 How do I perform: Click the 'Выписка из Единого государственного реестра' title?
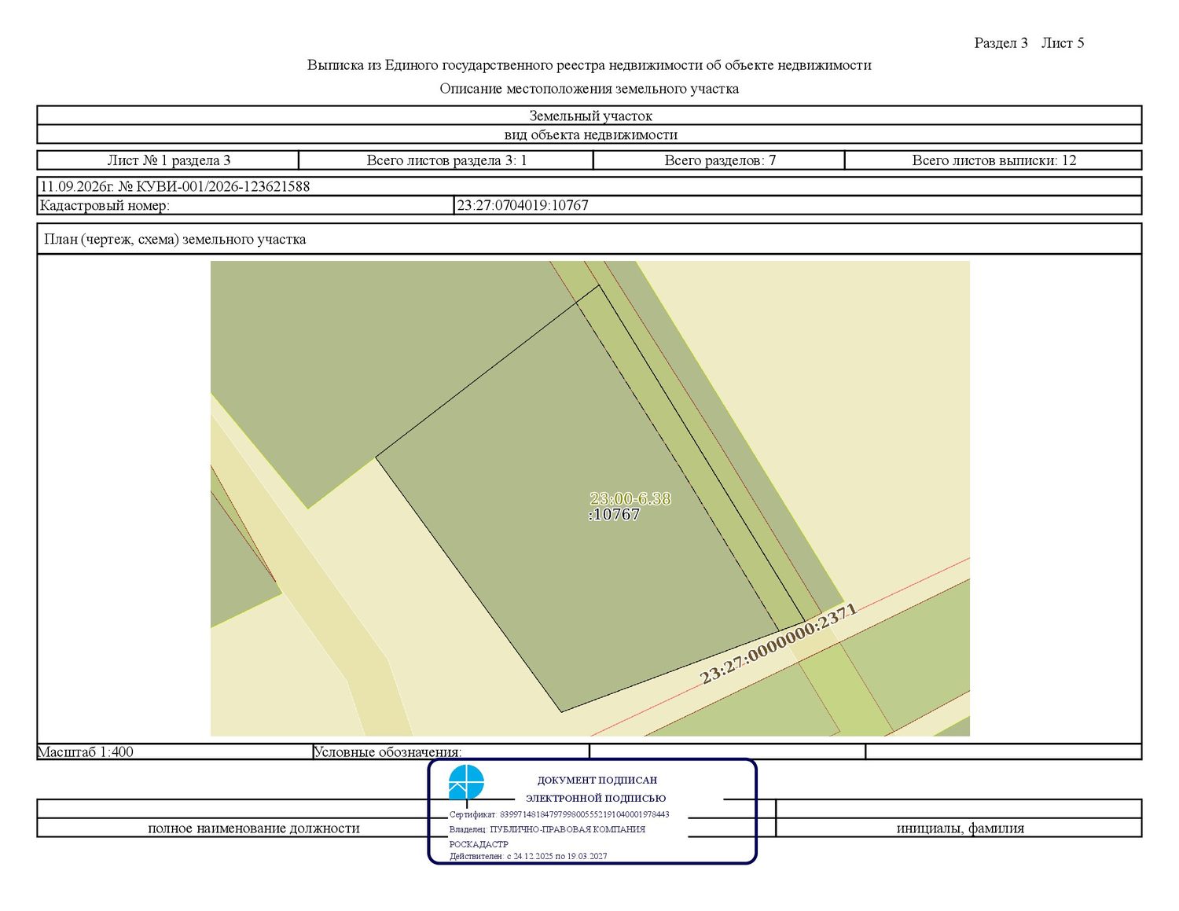[589, 65]
